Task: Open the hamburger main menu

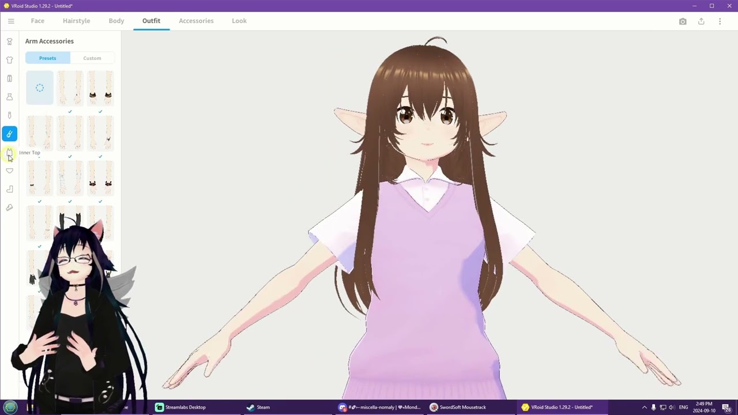Action: point(10,21)
